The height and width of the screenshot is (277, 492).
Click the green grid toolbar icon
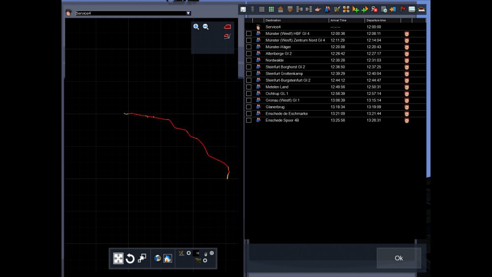pyautogui.click(x=271, y=9)
